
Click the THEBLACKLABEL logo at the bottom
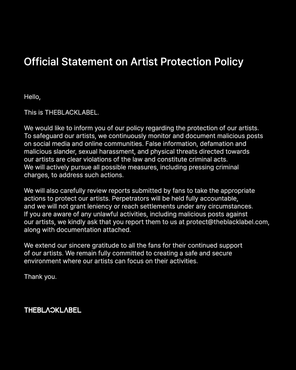pyautogui.click(x=53, y=310)
